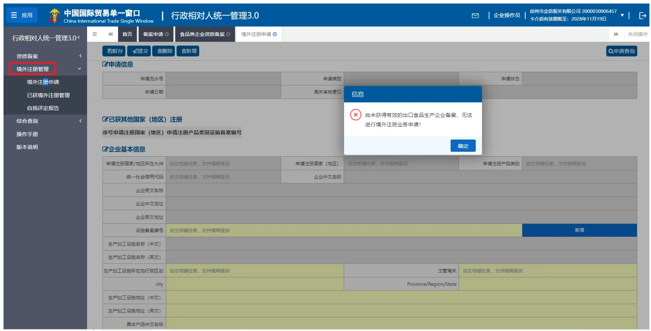Click the 企业操作员 label
The width and height of the screenshot is (651, 331).
coord(507,16)
